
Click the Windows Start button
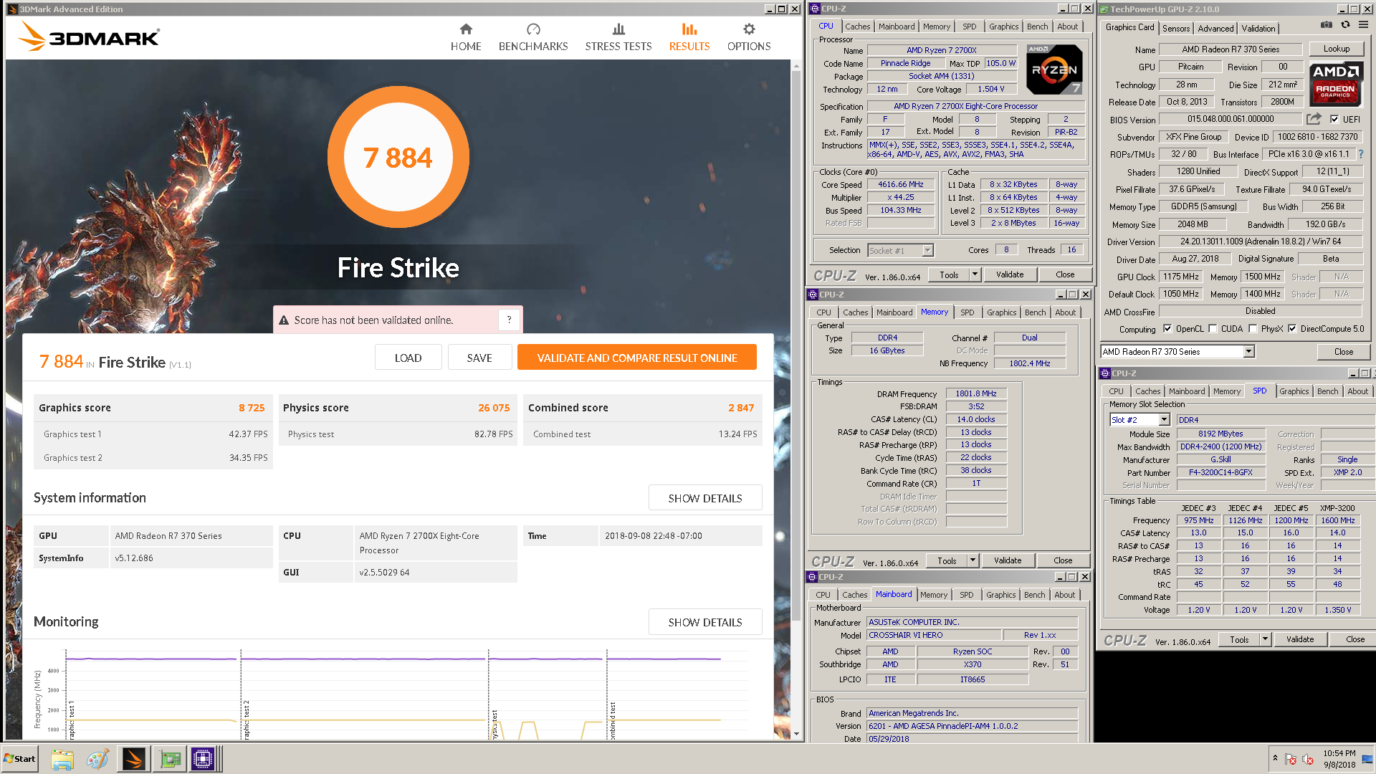(x=20, y=759)
